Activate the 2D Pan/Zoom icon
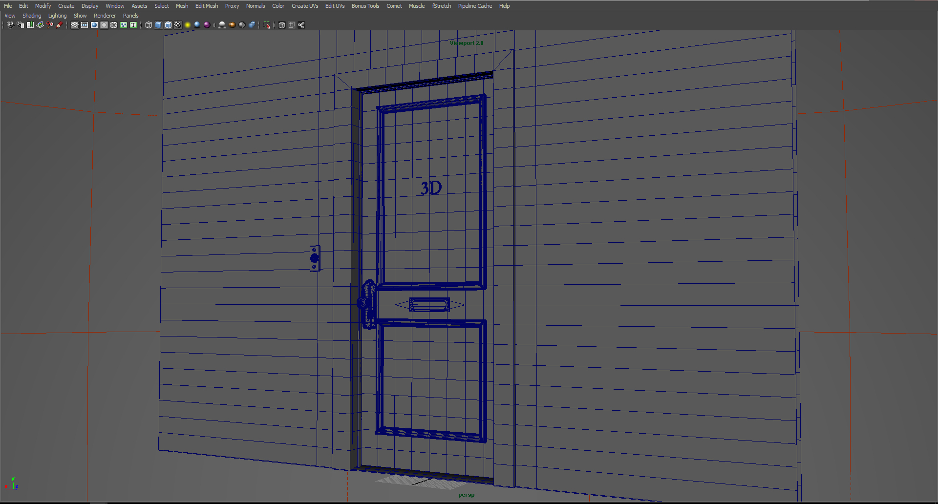 point(50,25)
